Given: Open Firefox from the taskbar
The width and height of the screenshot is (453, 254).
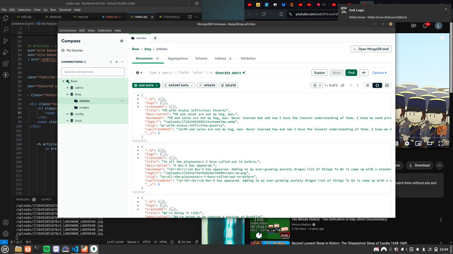Looking at the screenshot, I should tap(28, 249).
